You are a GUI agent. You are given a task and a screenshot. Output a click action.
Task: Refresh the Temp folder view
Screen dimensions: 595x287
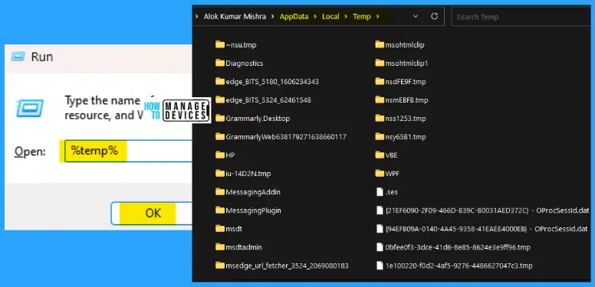pyautogui.click(x=435, y=16)
